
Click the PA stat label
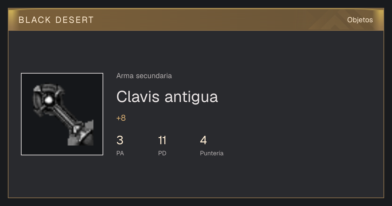click(120, 153)
